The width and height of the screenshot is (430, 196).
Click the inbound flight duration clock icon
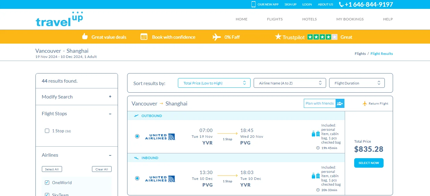318,190
